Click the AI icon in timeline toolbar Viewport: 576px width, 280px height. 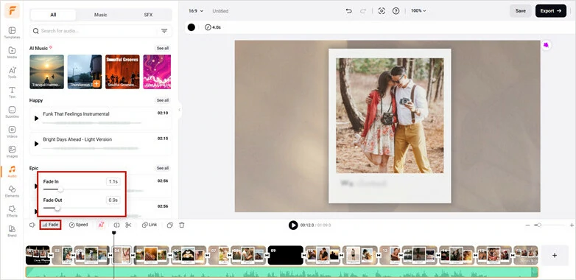(x=101, y=225)
